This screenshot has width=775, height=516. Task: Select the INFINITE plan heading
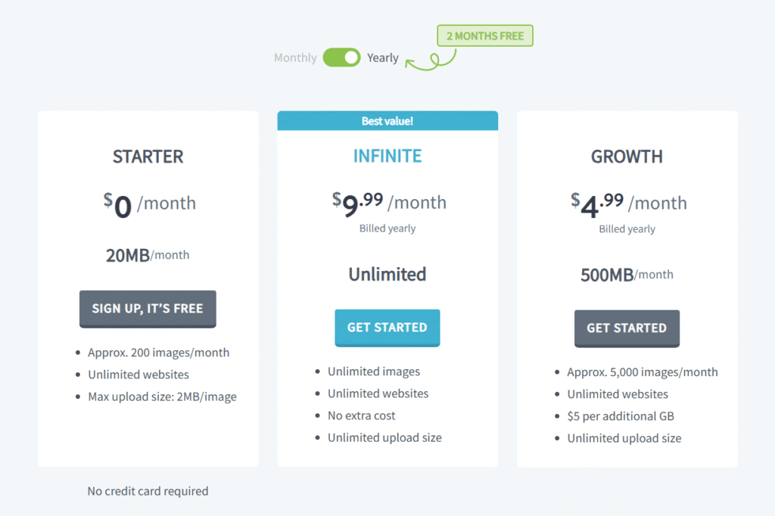click(387, 156)
